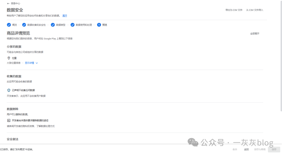Switch to the 数据类型 step
This screenshot has width=282, height=154.
(60, 25)
